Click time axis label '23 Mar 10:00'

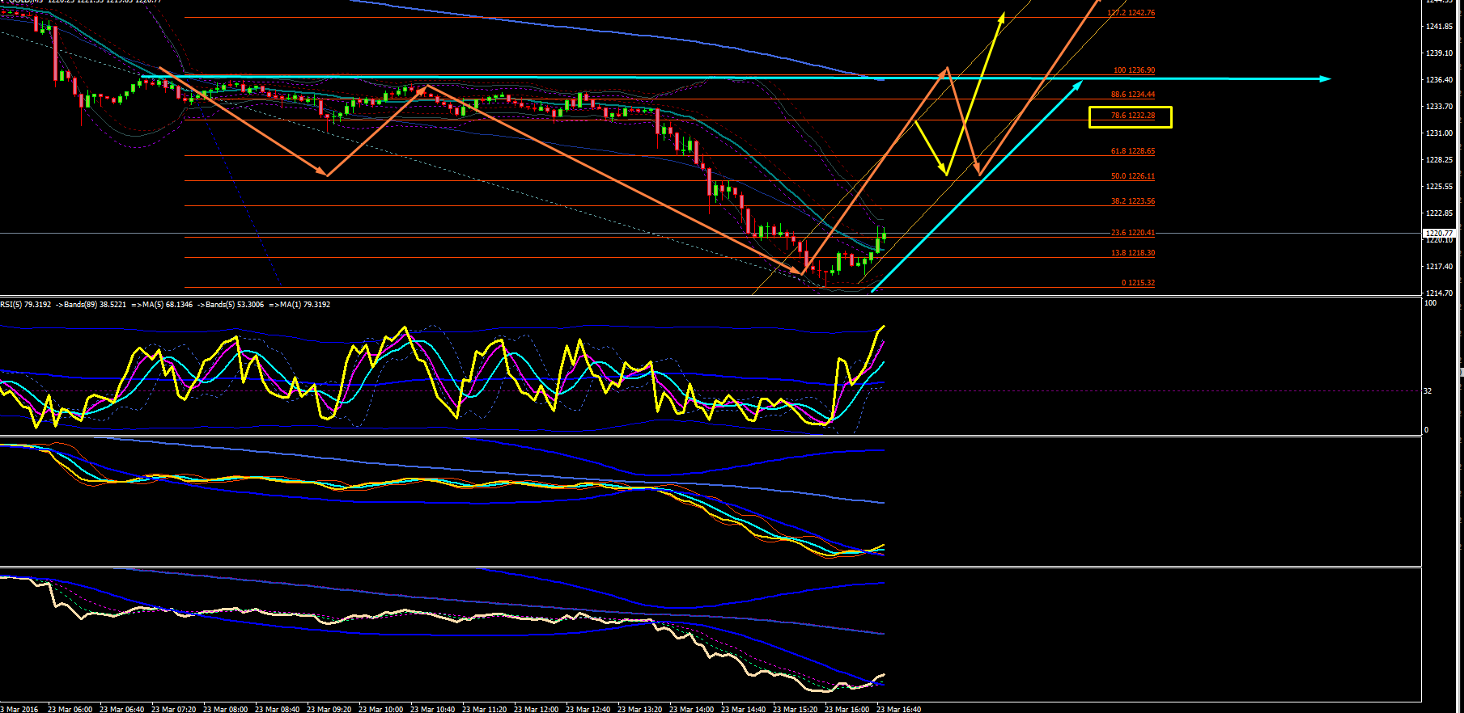(x=381, y=709)
